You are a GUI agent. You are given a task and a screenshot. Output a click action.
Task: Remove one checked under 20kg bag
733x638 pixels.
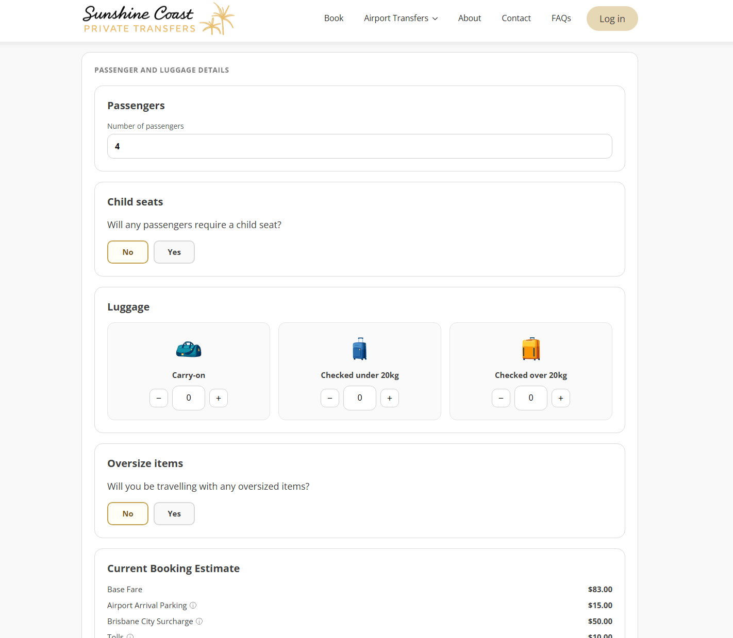(330, 398)
